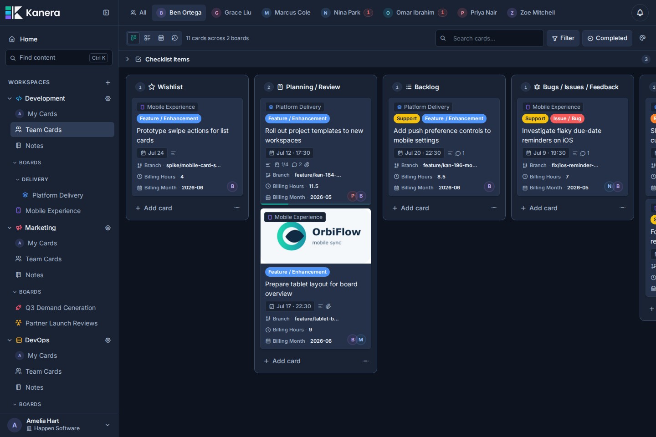Add a new workspace with plus icon
The image size is (656, 437).
[x=108, y=82]
